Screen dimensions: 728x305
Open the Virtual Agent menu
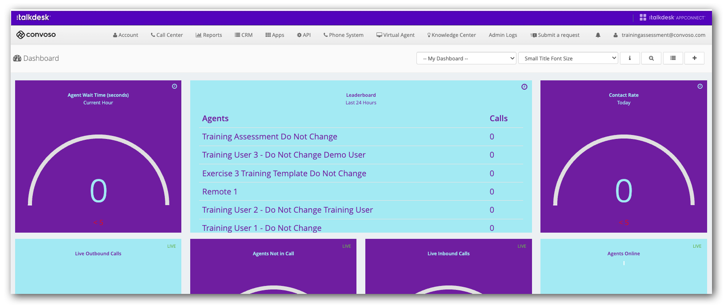(x=395, y=35)
